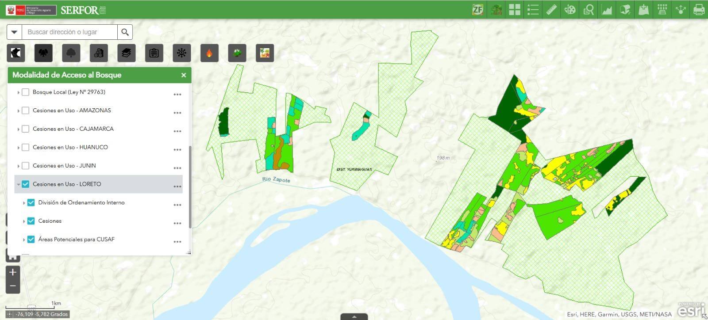Viewport: 708px width, 320px height.
Task: Open the clipboard report widget
Action: click(154, 53)
